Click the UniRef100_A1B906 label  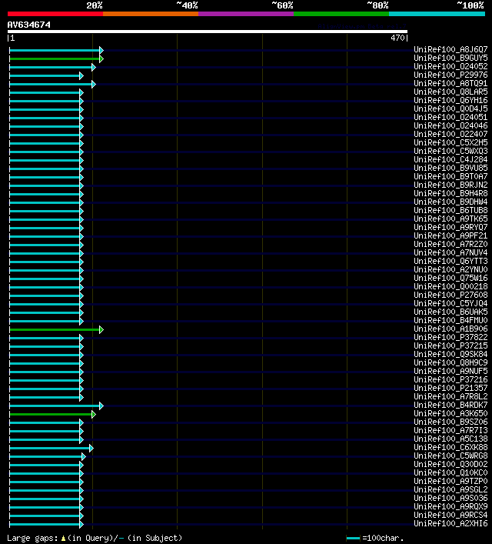click(x=450, y=329)
